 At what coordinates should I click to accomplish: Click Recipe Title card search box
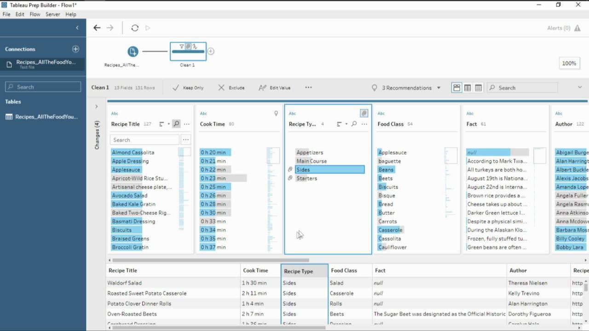click(x=144, y=140)
